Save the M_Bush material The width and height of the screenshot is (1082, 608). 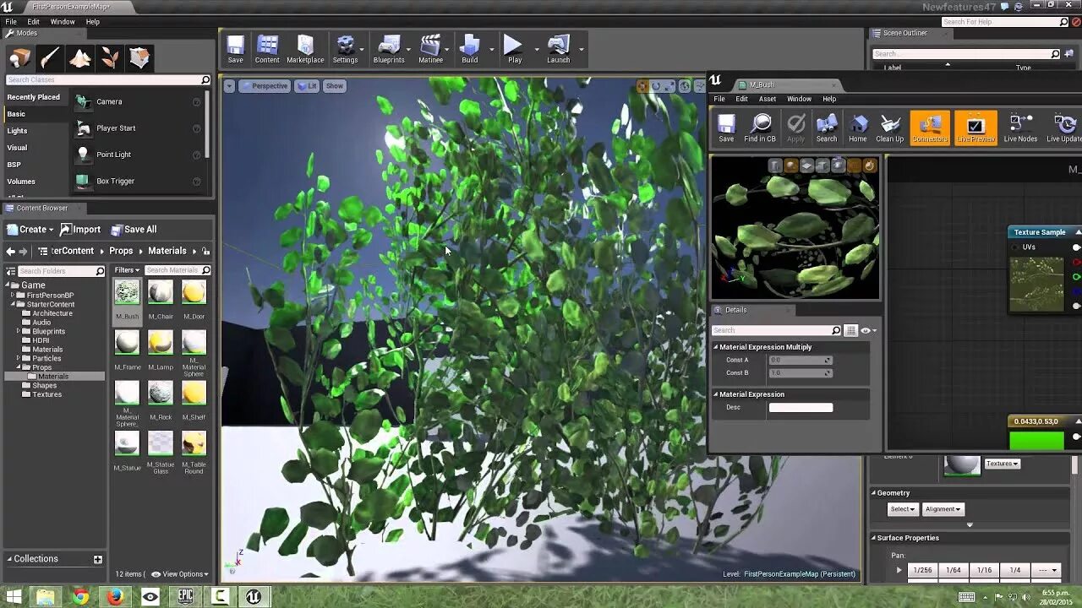(726, 128)
